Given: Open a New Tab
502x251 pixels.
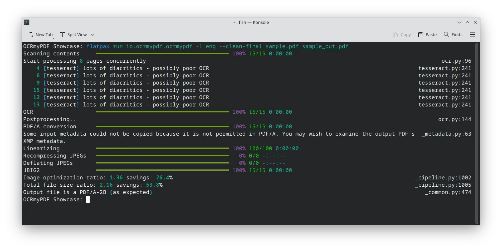Looking at the screenshot, I should [41, 34].
